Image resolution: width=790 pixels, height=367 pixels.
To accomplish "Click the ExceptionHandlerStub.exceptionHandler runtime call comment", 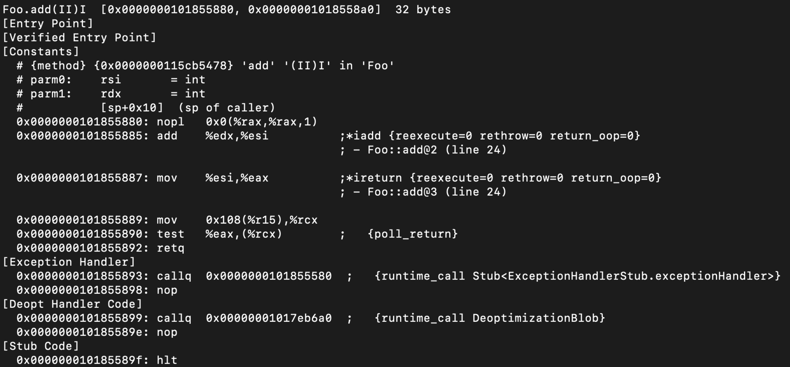I will (578, 276).
